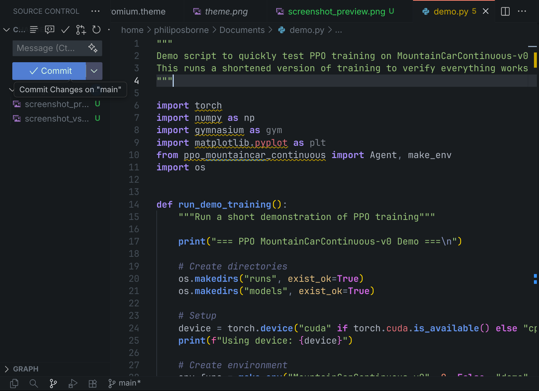Click the image icon on theme.png tab
The image size is (539, 391).
tap(197, 12)
